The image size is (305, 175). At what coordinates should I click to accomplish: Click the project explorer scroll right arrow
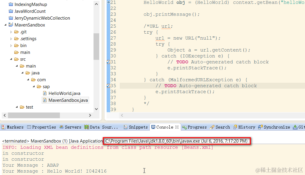click(90, 115)
